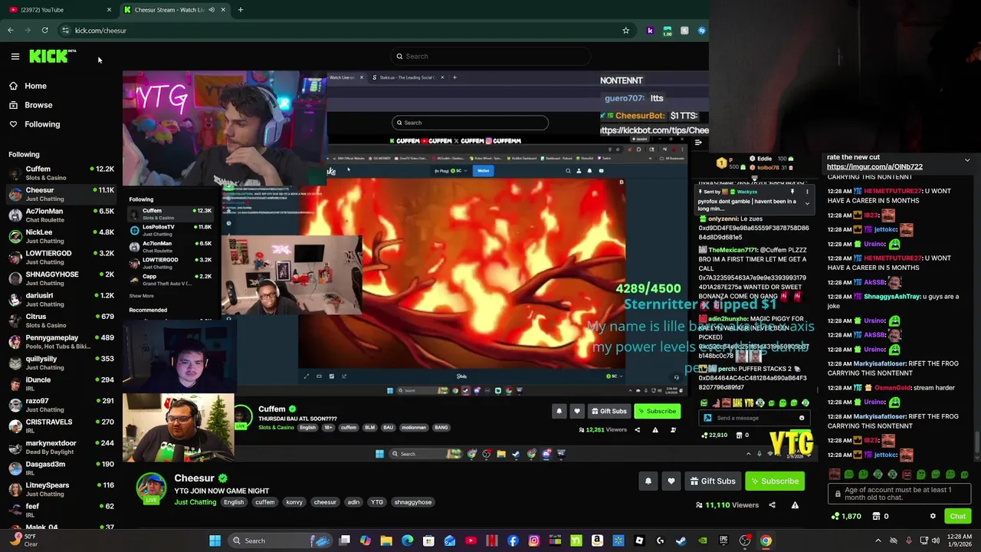This screenshot has width=981, height=552.
Task: Select the konvy tag
Action: 294,502
